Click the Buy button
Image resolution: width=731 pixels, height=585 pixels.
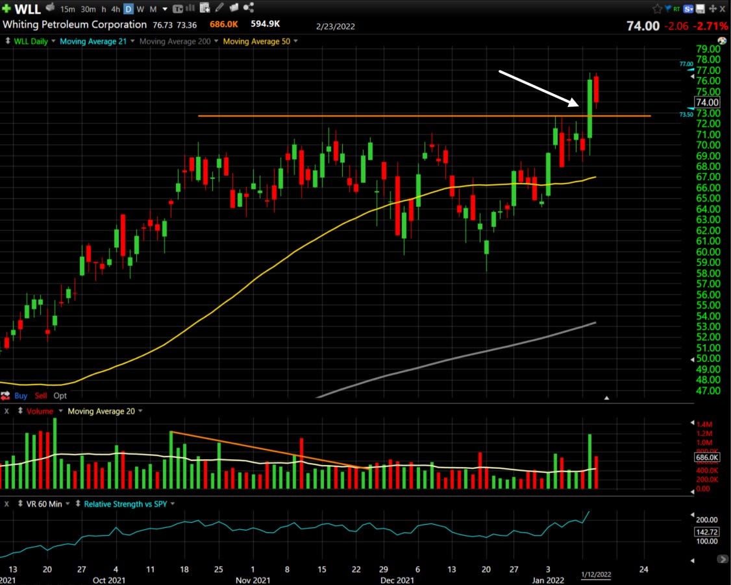[x=21, y=396]
